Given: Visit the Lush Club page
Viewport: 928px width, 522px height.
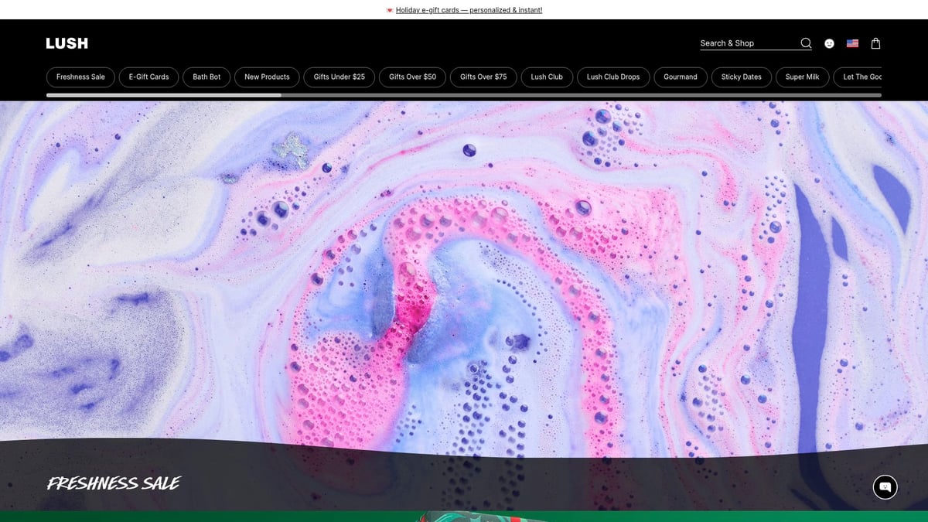Looking at the screenshot, I should (547, 77).
